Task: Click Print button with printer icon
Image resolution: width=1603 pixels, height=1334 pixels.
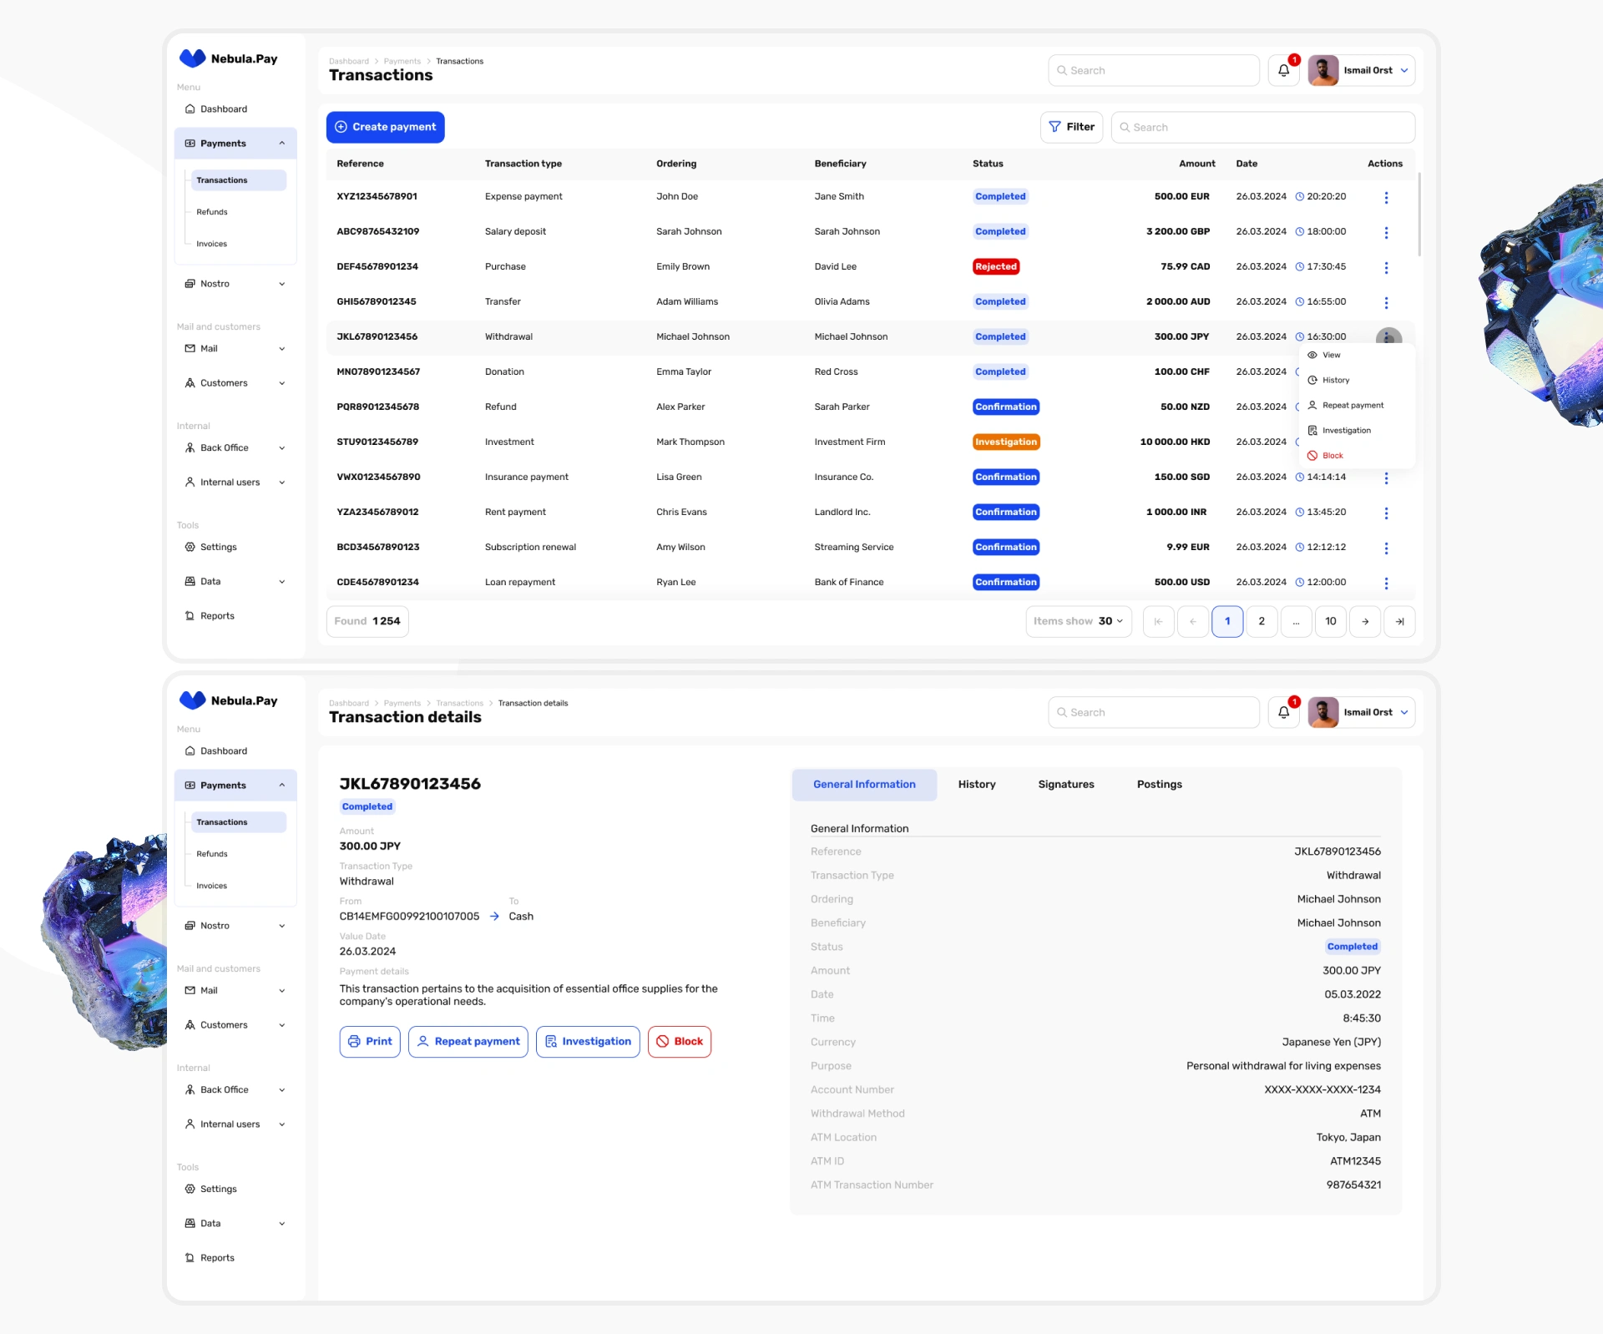Action: click(x=370, y=1041)
